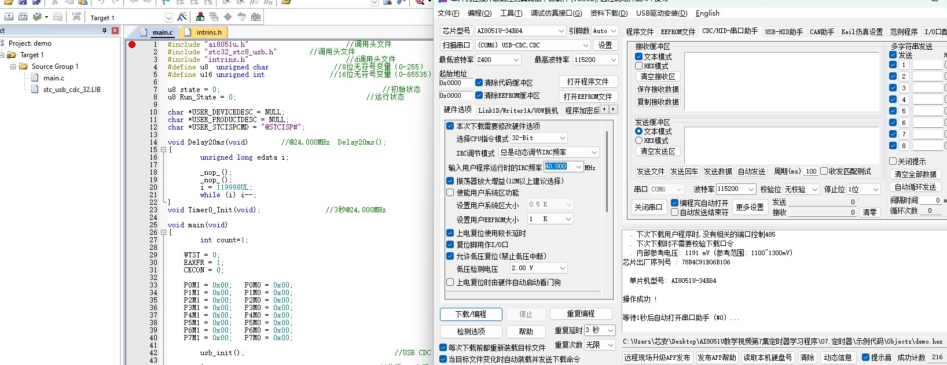Image resolution: width=947 pixels, height=365 pixels.
Task: Click the 检测选项 button
Action: [471, 331]
